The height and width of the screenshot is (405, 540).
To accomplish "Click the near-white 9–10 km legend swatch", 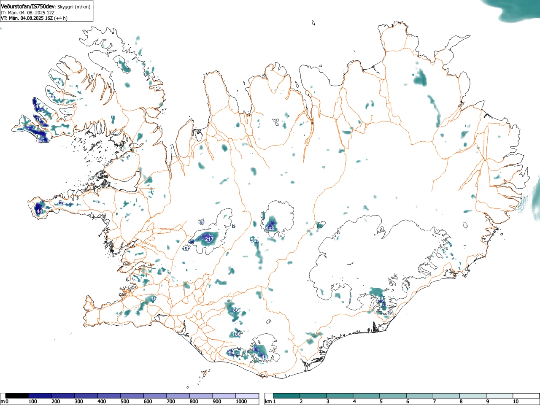I will pyautogui.click(x=500, y=396).
